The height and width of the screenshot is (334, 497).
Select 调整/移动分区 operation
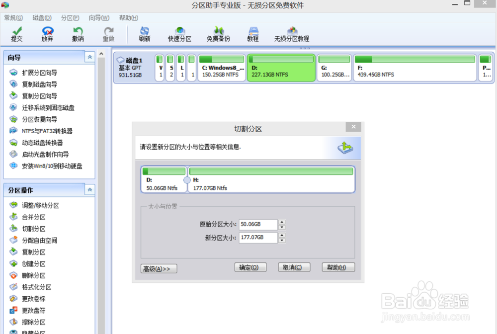tap(34, 205)
